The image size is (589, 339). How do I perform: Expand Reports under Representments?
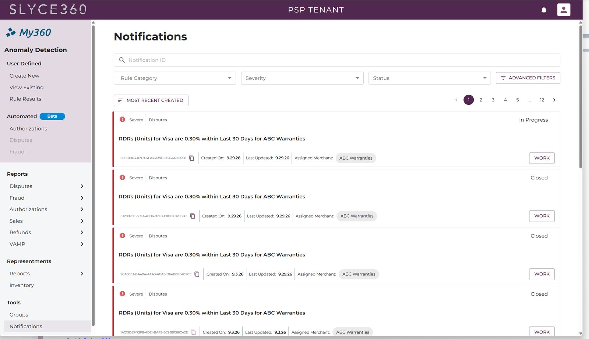pos(82,274)
